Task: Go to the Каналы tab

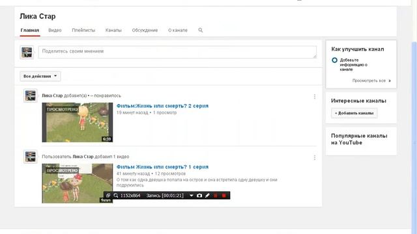Action: pyautogui.click(x=113, y=31)
